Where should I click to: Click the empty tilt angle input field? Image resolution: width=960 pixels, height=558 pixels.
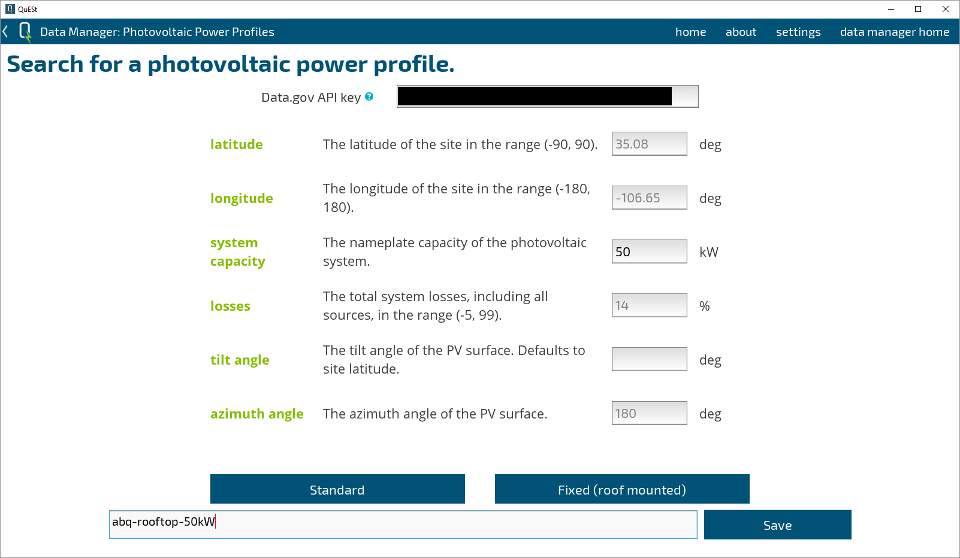tap(649, 359)
